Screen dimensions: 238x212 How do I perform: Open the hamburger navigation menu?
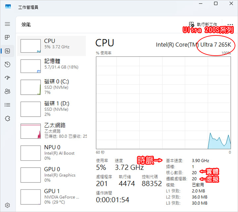[7, 24]
